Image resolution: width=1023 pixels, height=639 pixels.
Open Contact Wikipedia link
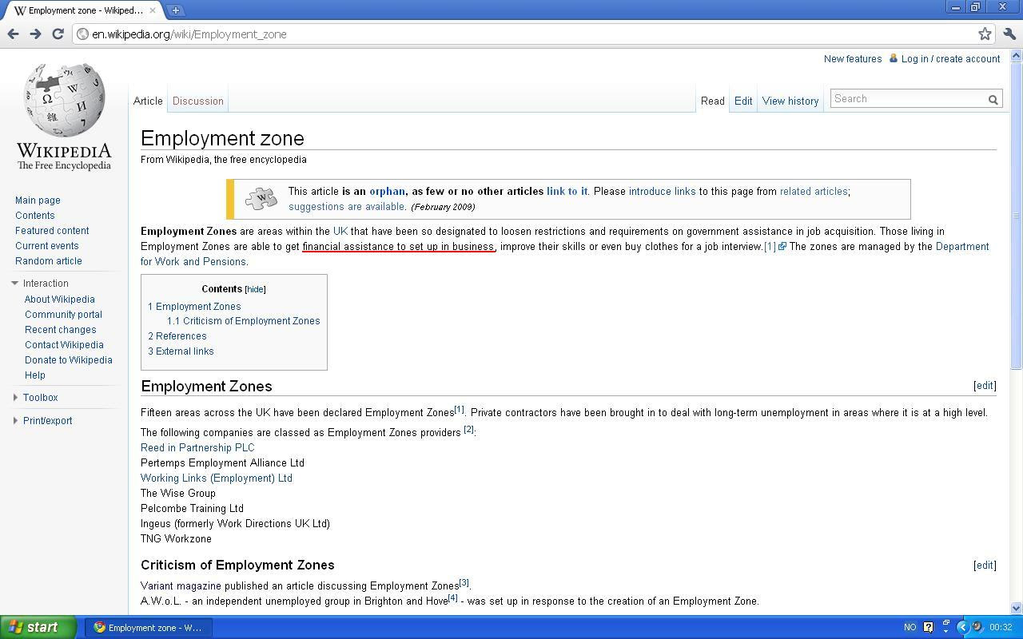pos(64,344)
